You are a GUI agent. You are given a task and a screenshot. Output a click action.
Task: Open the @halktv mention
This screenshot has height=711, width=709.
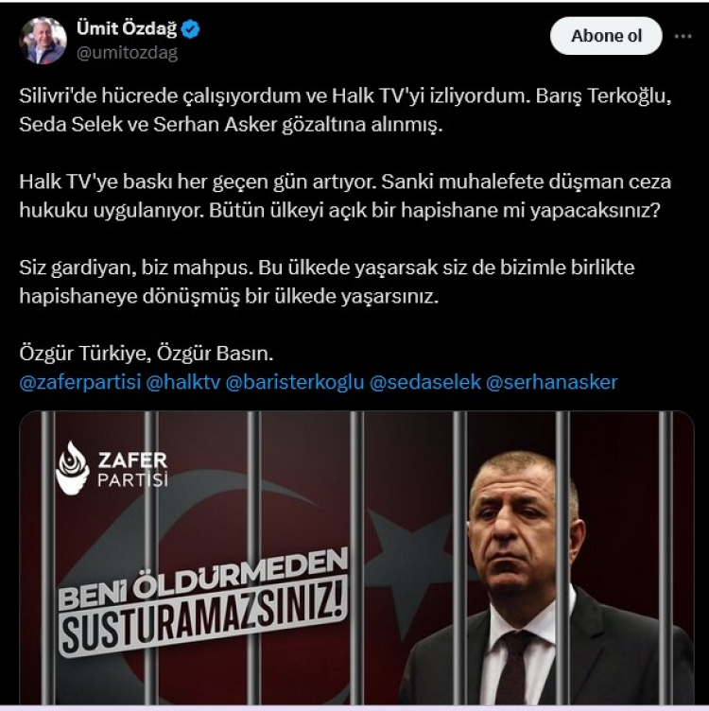click(183, 382)
